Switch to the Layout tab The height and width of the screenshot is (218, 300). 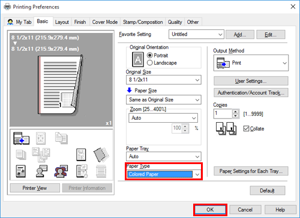click(x=62, y=22)
